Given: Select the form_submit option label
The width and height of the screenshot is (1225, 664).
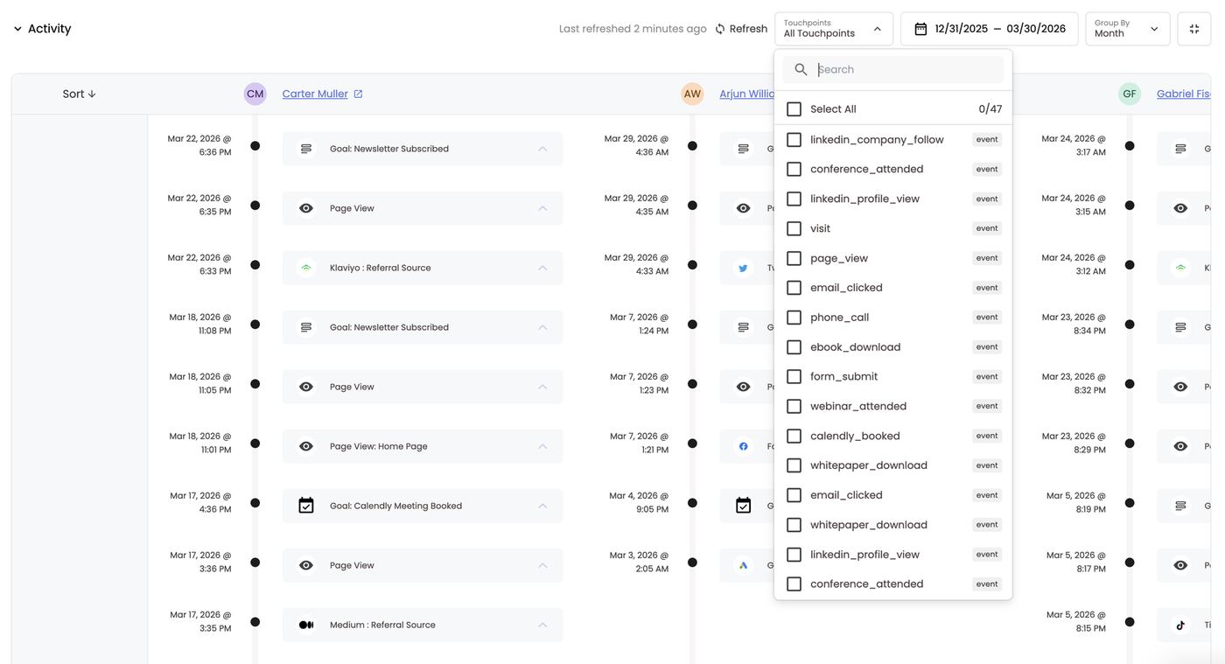Looking at the screenshot, I should pyautogui.click(x=844, y=376).
